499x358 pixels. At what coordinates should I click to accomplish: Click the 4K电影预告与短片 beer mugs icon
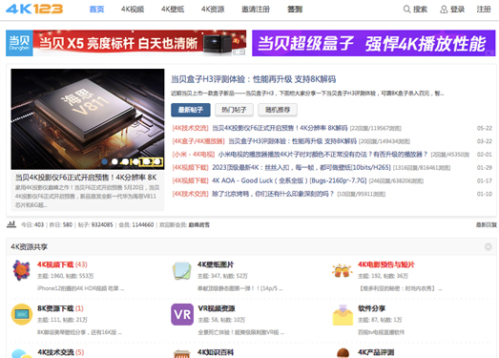[x=343, y=271]
